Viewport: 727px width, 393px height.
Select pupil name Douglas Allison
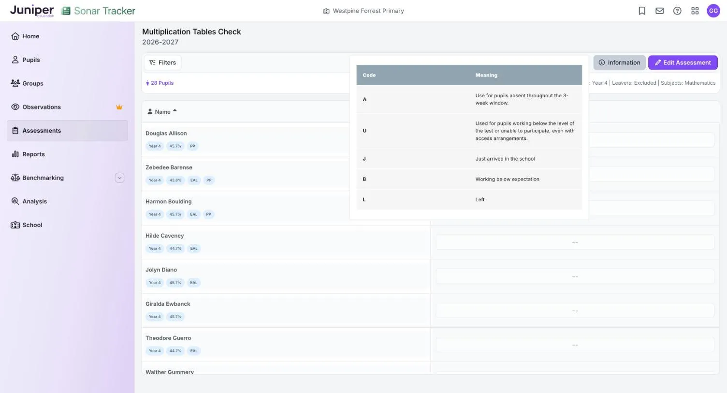click(x=166, y=133)
